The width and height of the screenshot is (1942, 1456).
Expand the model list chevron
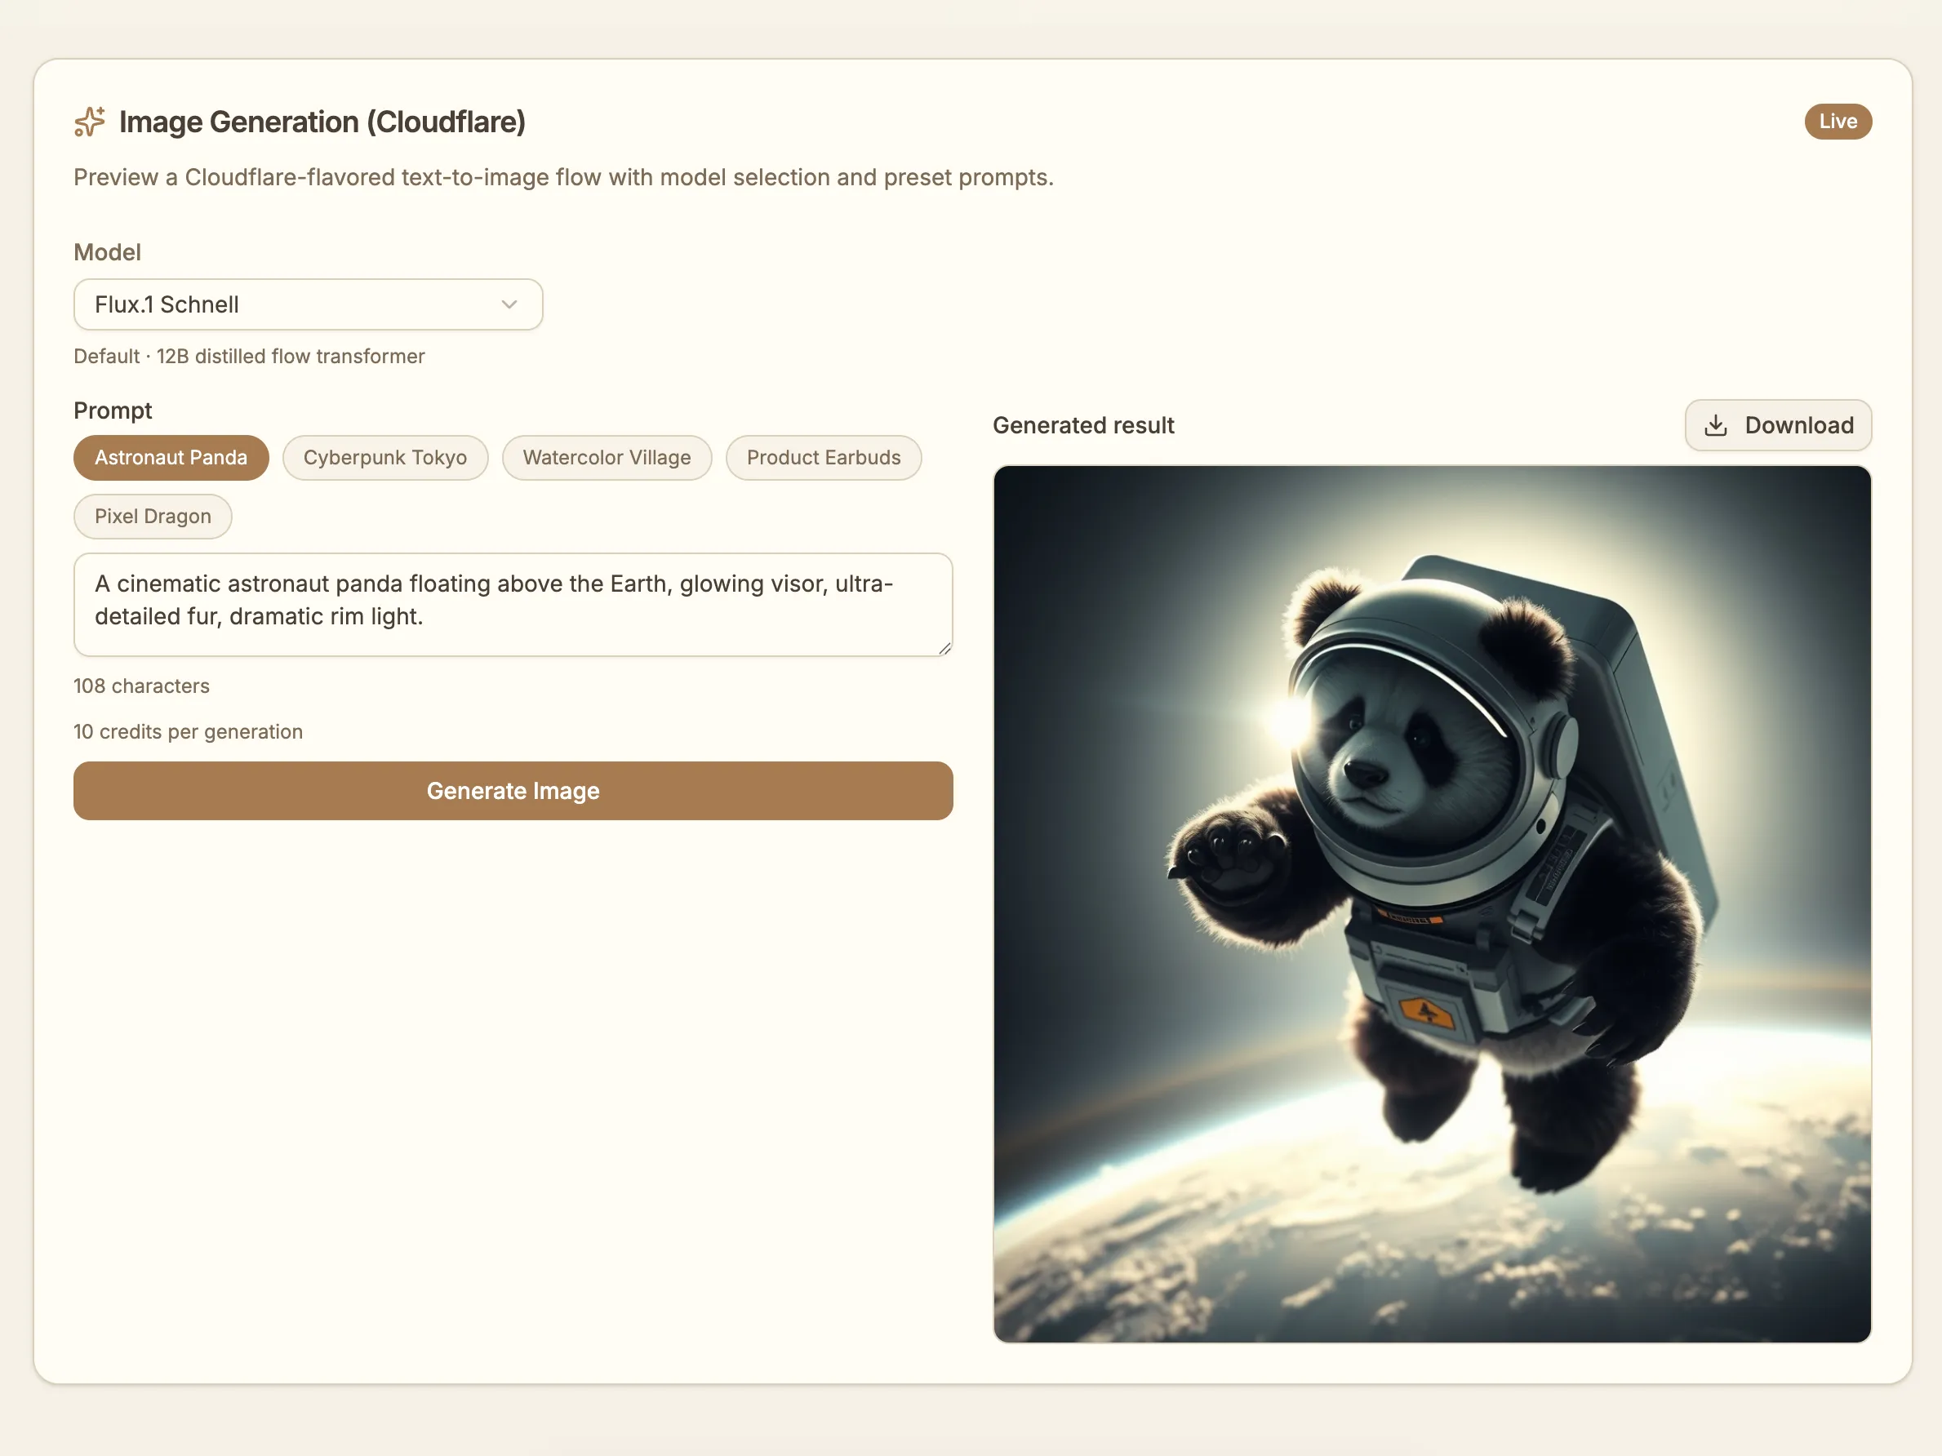(509, 304)
